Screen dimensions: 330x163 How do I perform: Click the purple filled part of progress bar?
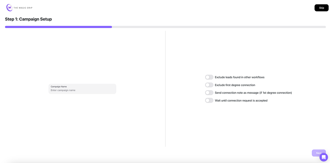click(x=58, y=27)
